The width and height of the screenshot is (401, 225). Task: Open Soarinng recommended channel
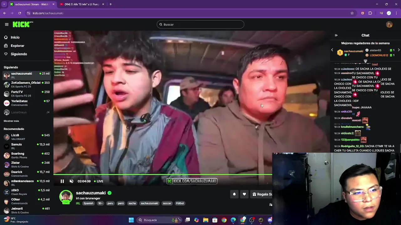pos(26,155)
